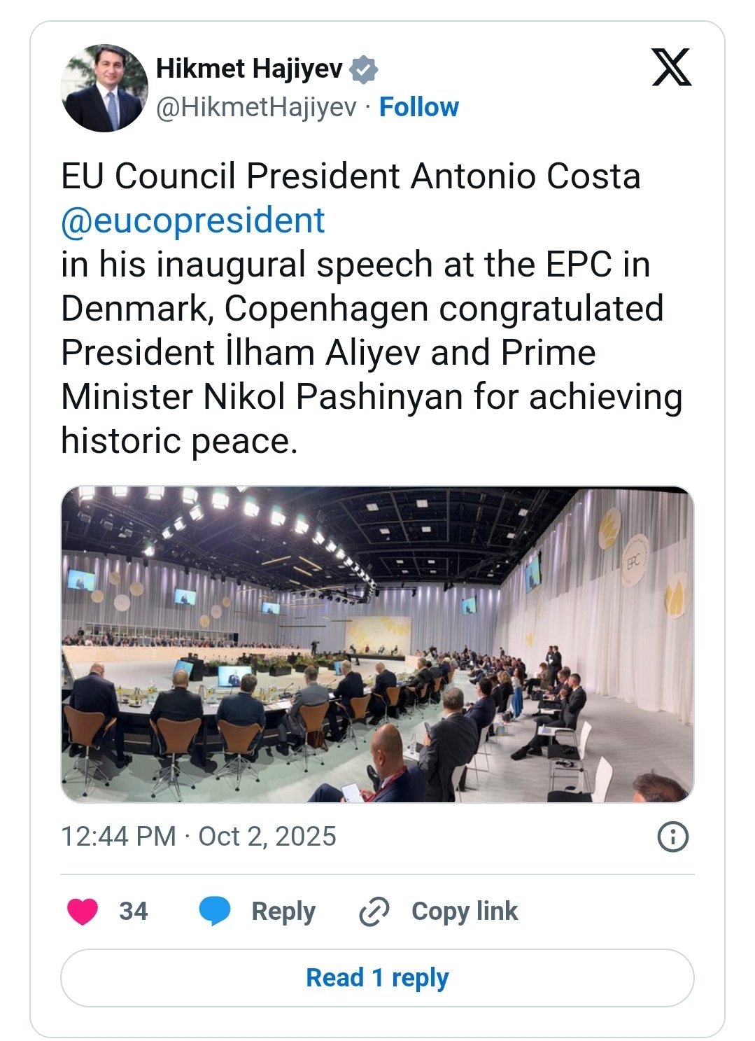The image size is (755, 1041).
Task: Like the tweet with the heart icon
Action: tap(83, 911)
